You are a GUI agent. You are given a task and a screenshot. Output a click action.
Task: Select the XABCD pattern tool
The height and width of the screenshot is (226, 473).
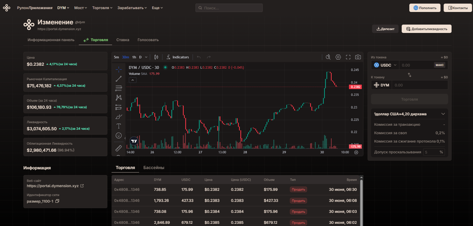click(x=119, y=98)
